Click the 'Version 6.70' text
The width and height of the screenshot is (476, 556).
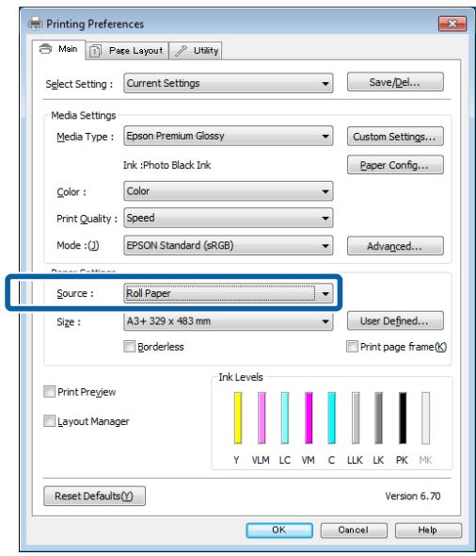pyautogui.click(x=413, y=496)
